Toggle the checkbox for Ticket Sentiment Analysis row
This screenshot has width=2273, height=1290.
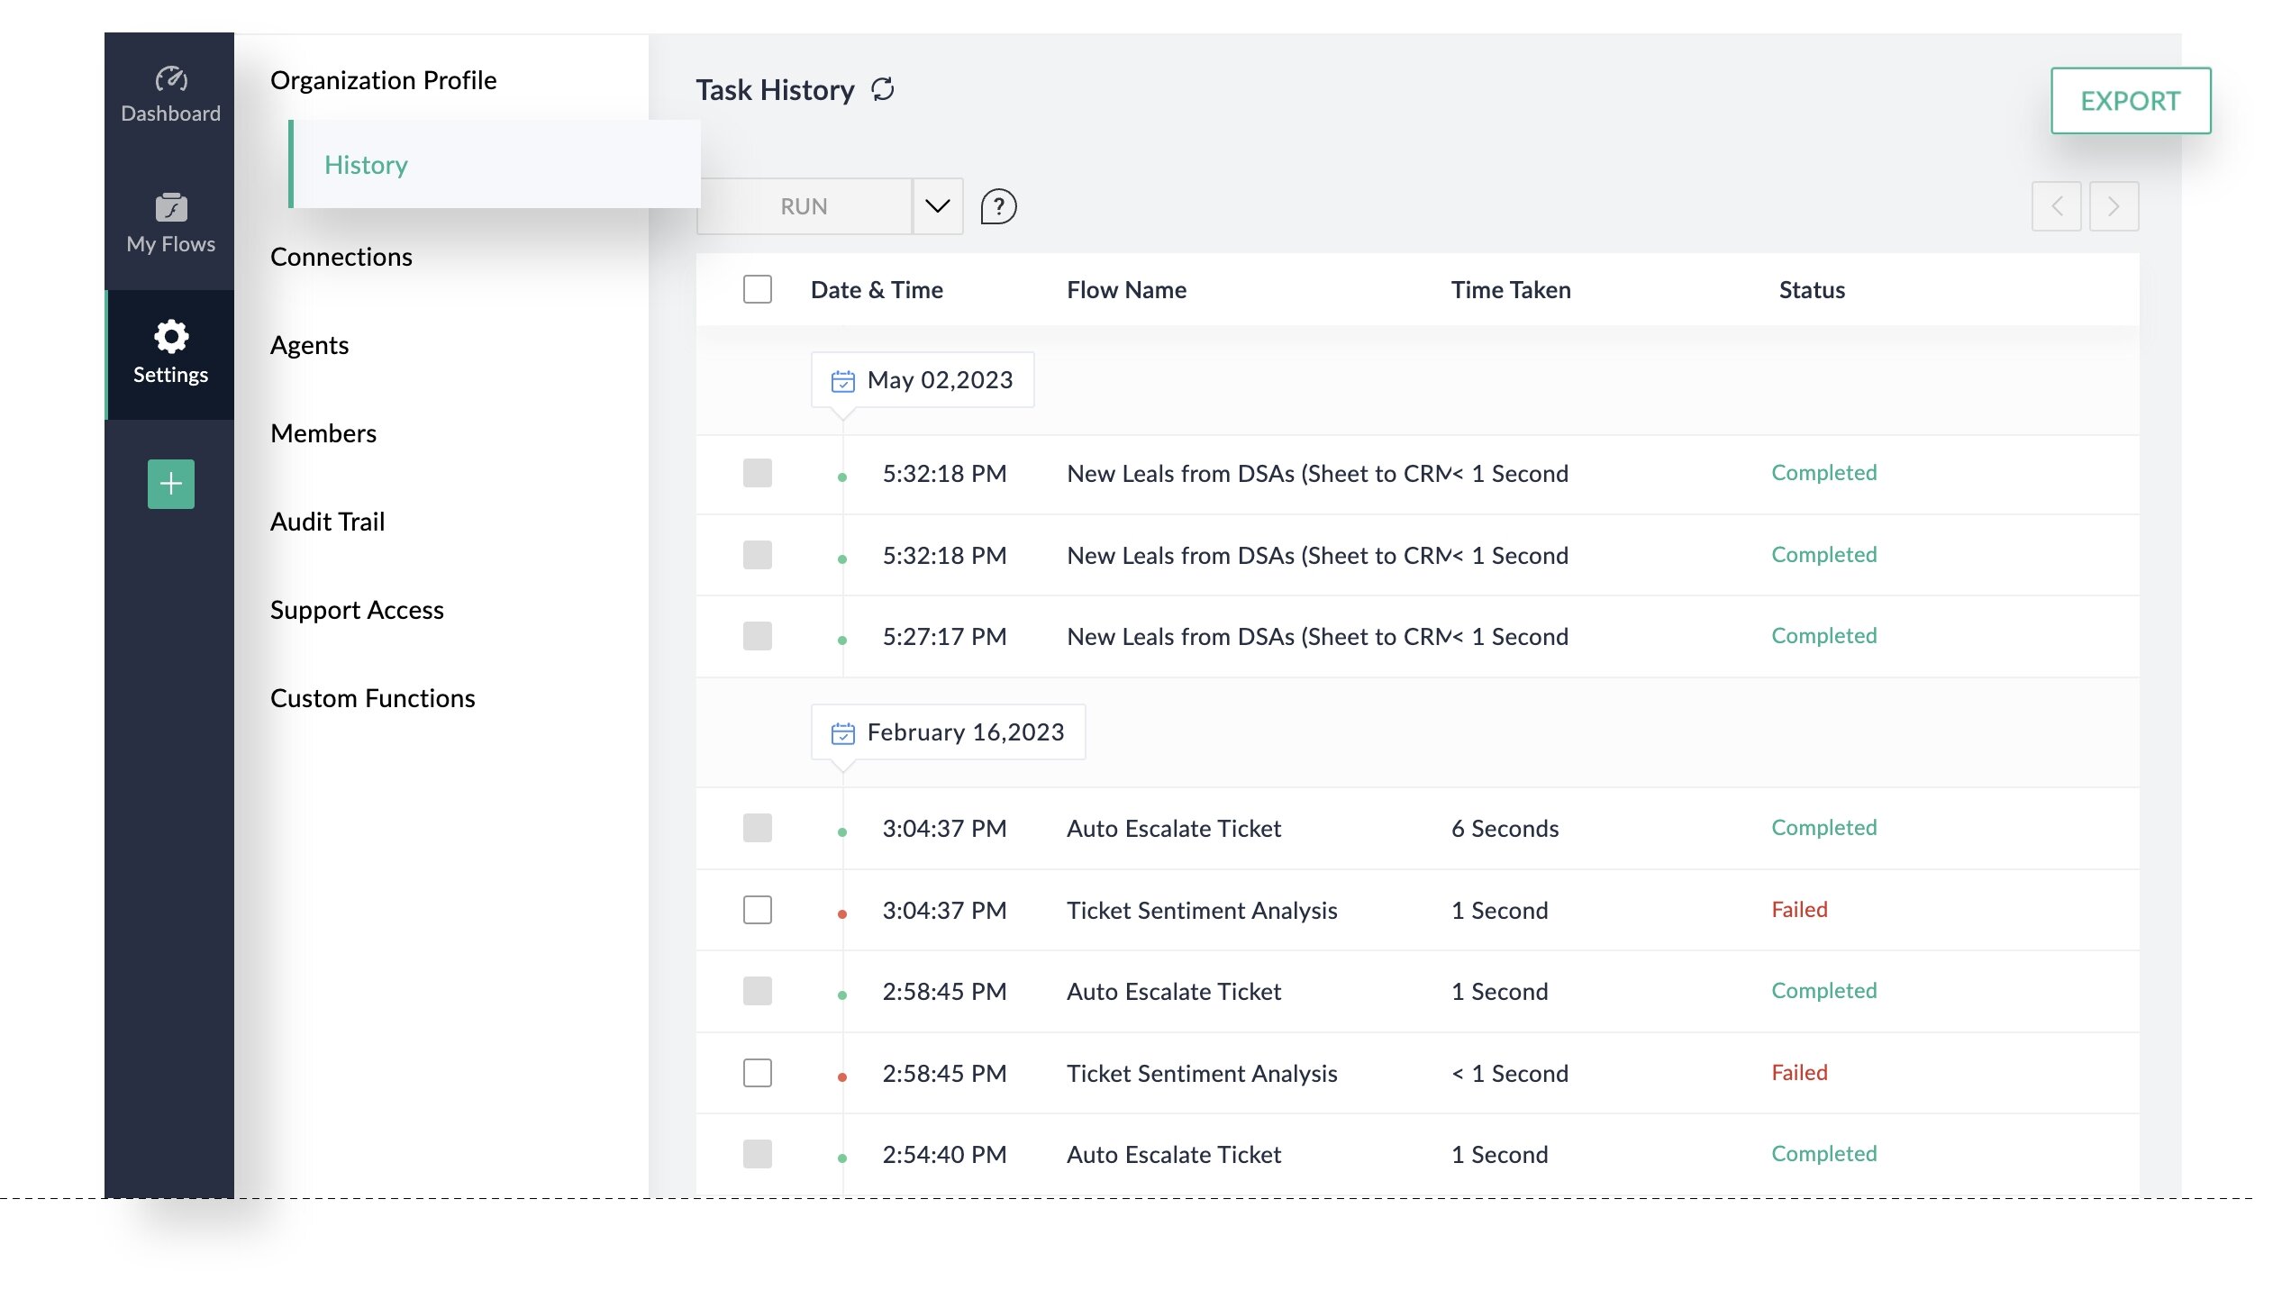(x=757, y=909)
